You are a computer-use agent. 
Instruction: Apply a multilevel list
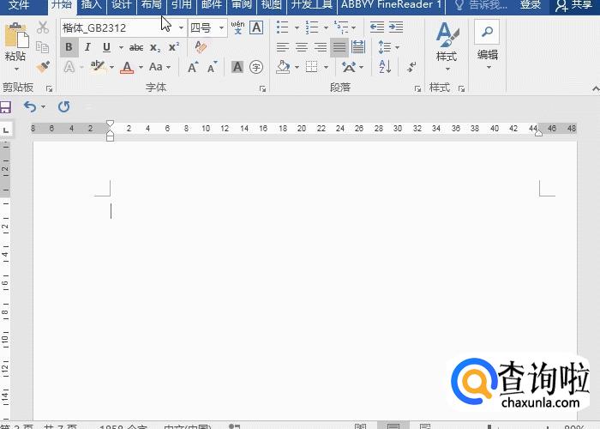coord(341,27)
